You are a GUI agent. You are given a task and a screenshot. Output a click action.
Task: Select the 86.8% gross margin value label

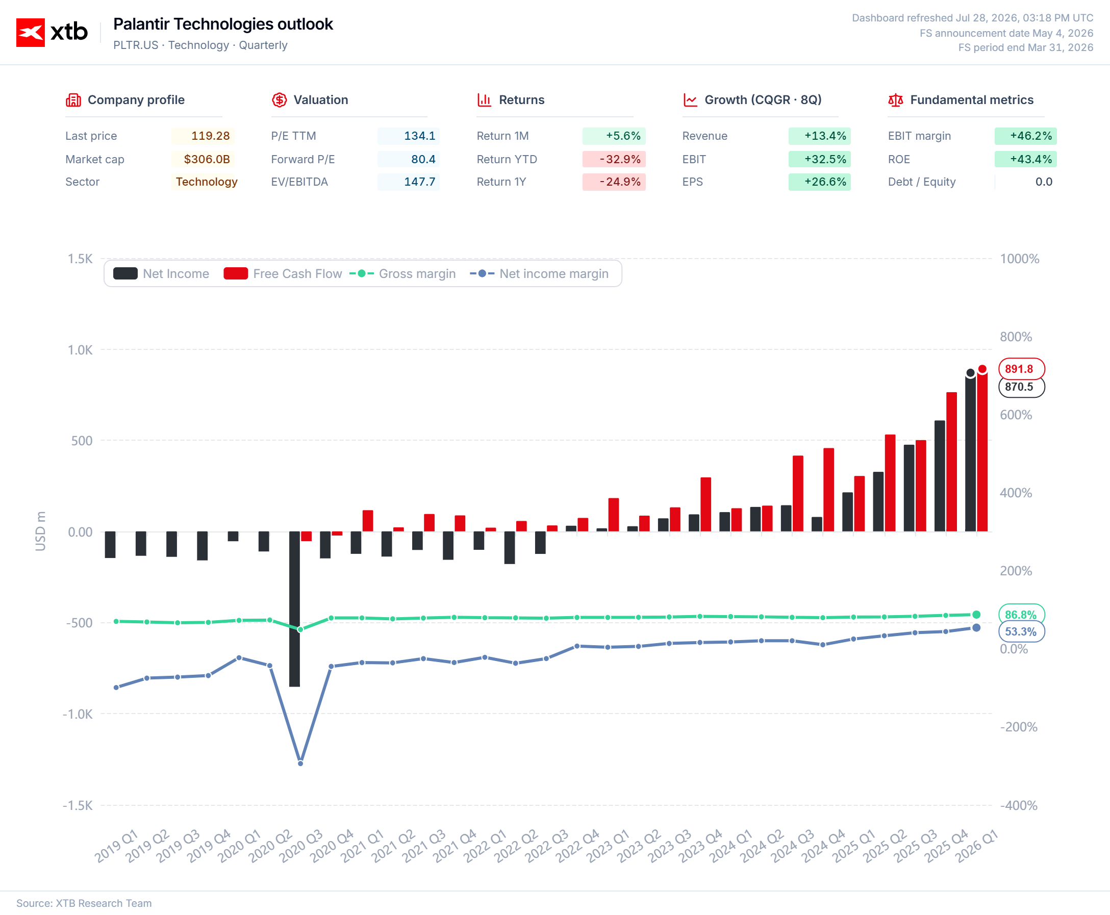coord(1021,614)
